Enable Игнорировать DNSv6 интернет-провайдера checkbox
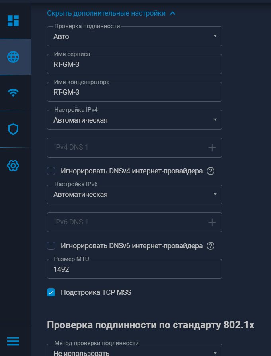Viewport: 271px width, 356px height. click(51, 246)
